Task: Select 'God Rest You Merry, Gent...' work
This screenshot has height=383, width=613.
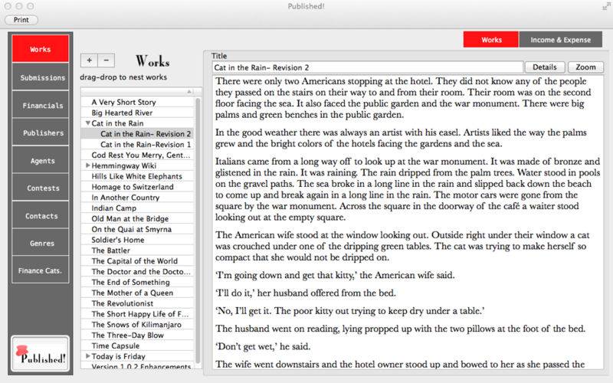Action: [137, 155]
